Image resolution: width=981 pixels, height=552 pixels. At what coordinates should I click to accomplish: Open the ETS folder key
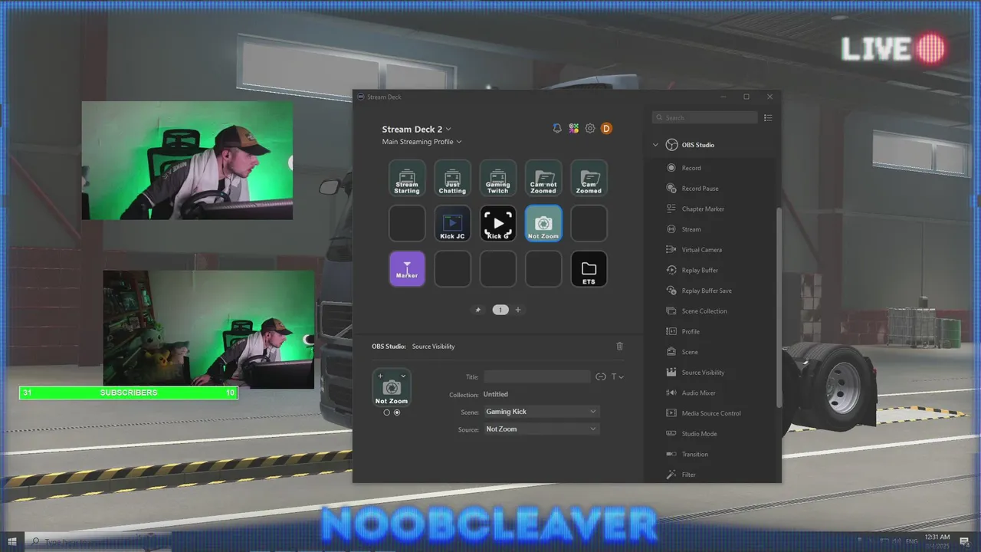(589, 269)
